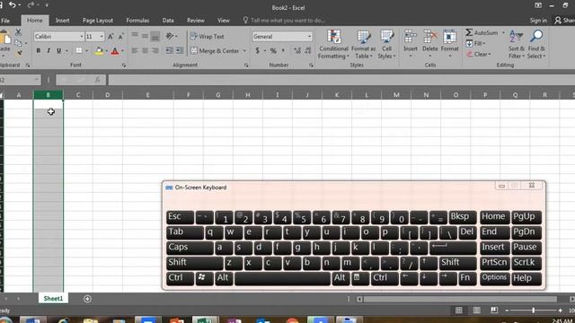Click Increase Decimal icon
The image size is (575, 323).
(297, 51)
